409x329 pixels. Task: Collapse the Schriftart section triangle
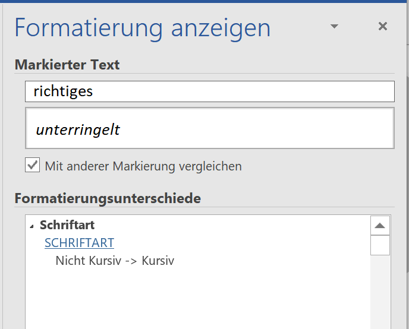coord(32,226)
